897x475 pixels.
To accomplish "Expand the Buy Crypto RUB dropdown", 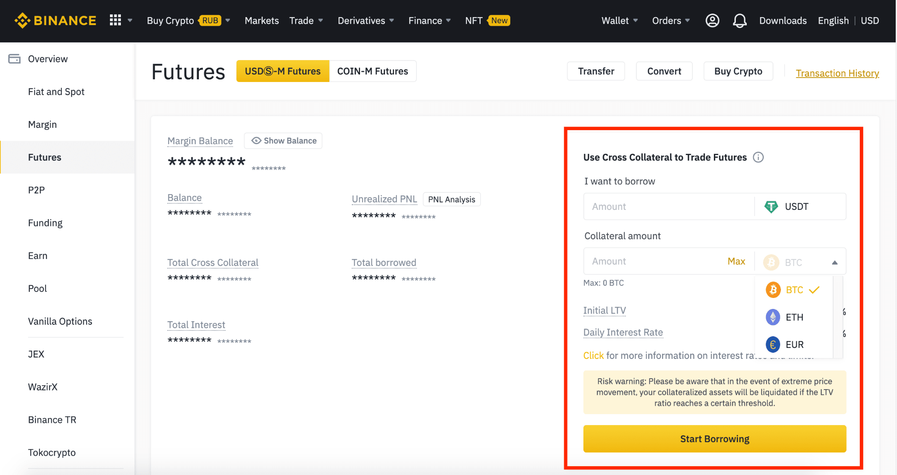I will (228, 21).
